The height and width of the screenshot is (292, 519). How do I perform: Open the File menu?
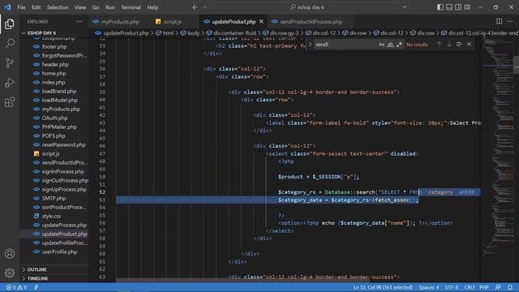coord(21,7)
